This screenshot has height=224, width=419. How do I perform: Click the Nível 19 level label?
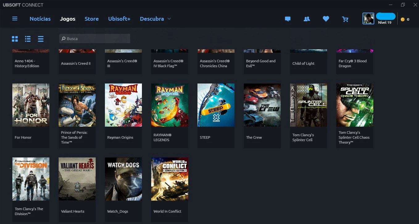[385, 22]
